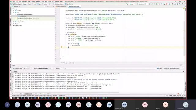Click the WhatsApp icon in the taskbar
The width and height of the screenshot is (196, 110).
click(59, 98)
